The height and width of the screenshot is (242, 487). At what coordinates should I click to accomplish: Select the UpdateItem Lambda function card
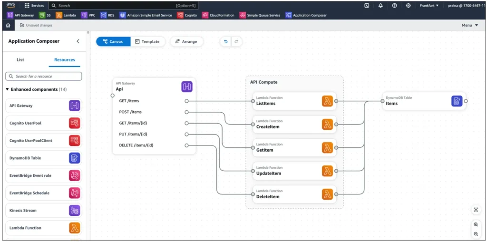[x=294, y=171]
